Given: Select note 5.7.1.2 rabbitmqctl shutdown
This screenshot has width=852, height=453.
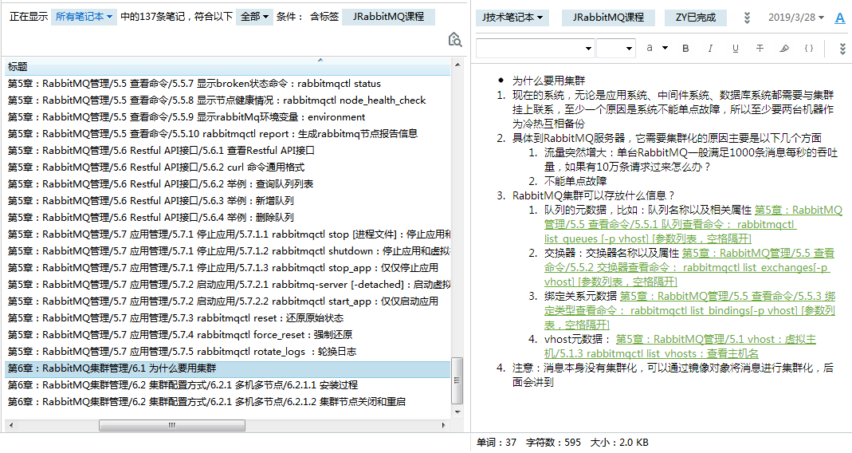Looking at the screenshot, I should point(228,251).
